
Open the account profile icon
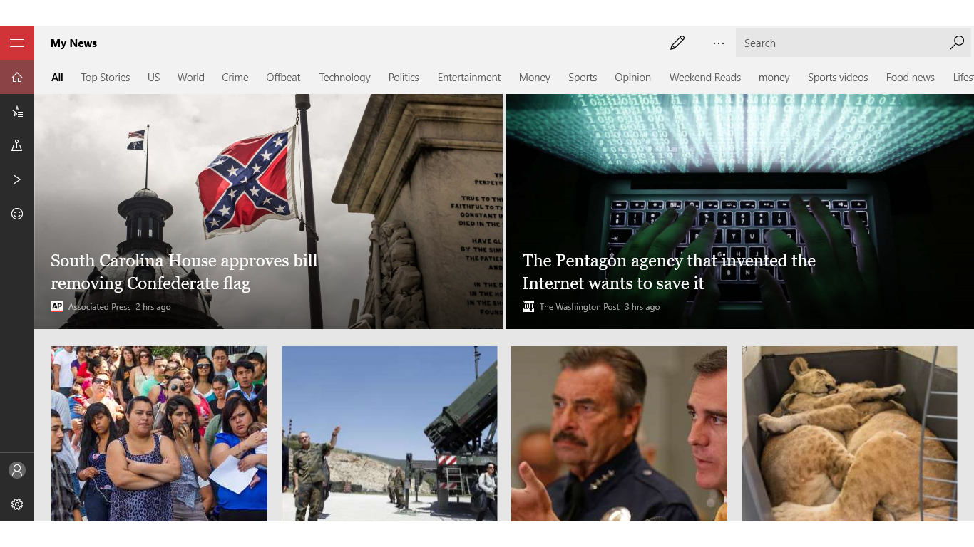(x=16, y=470)
